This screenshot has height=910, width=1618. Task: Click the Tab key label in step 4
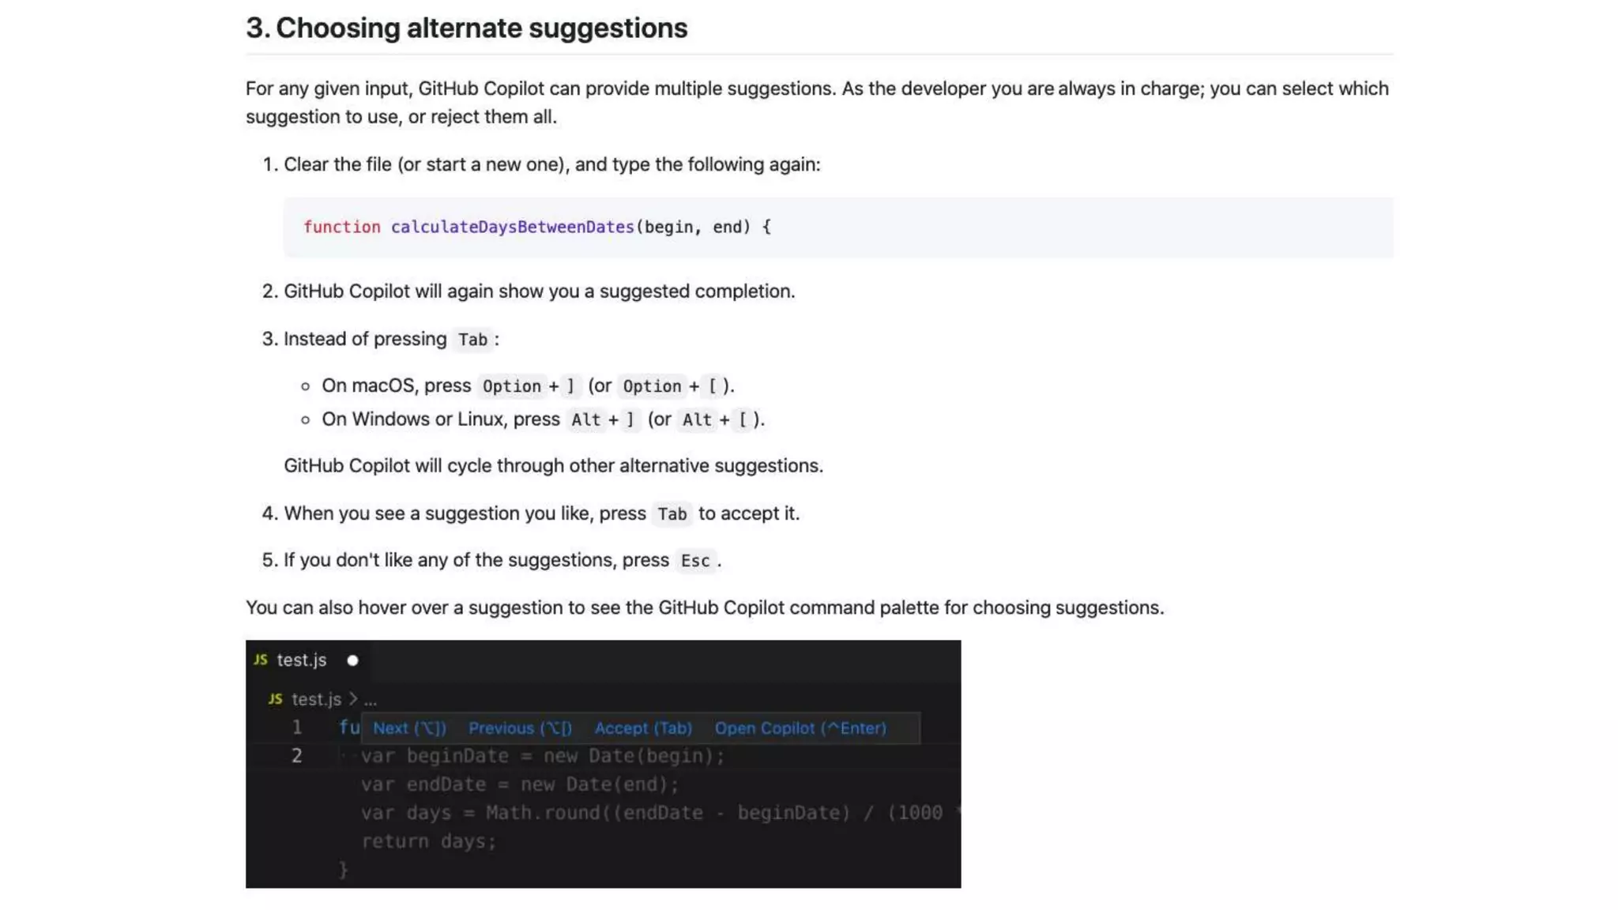coord(672,514)
